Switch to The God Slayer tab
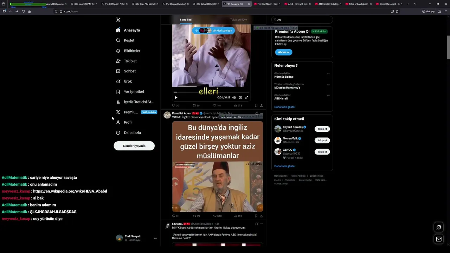 point(266,4)
